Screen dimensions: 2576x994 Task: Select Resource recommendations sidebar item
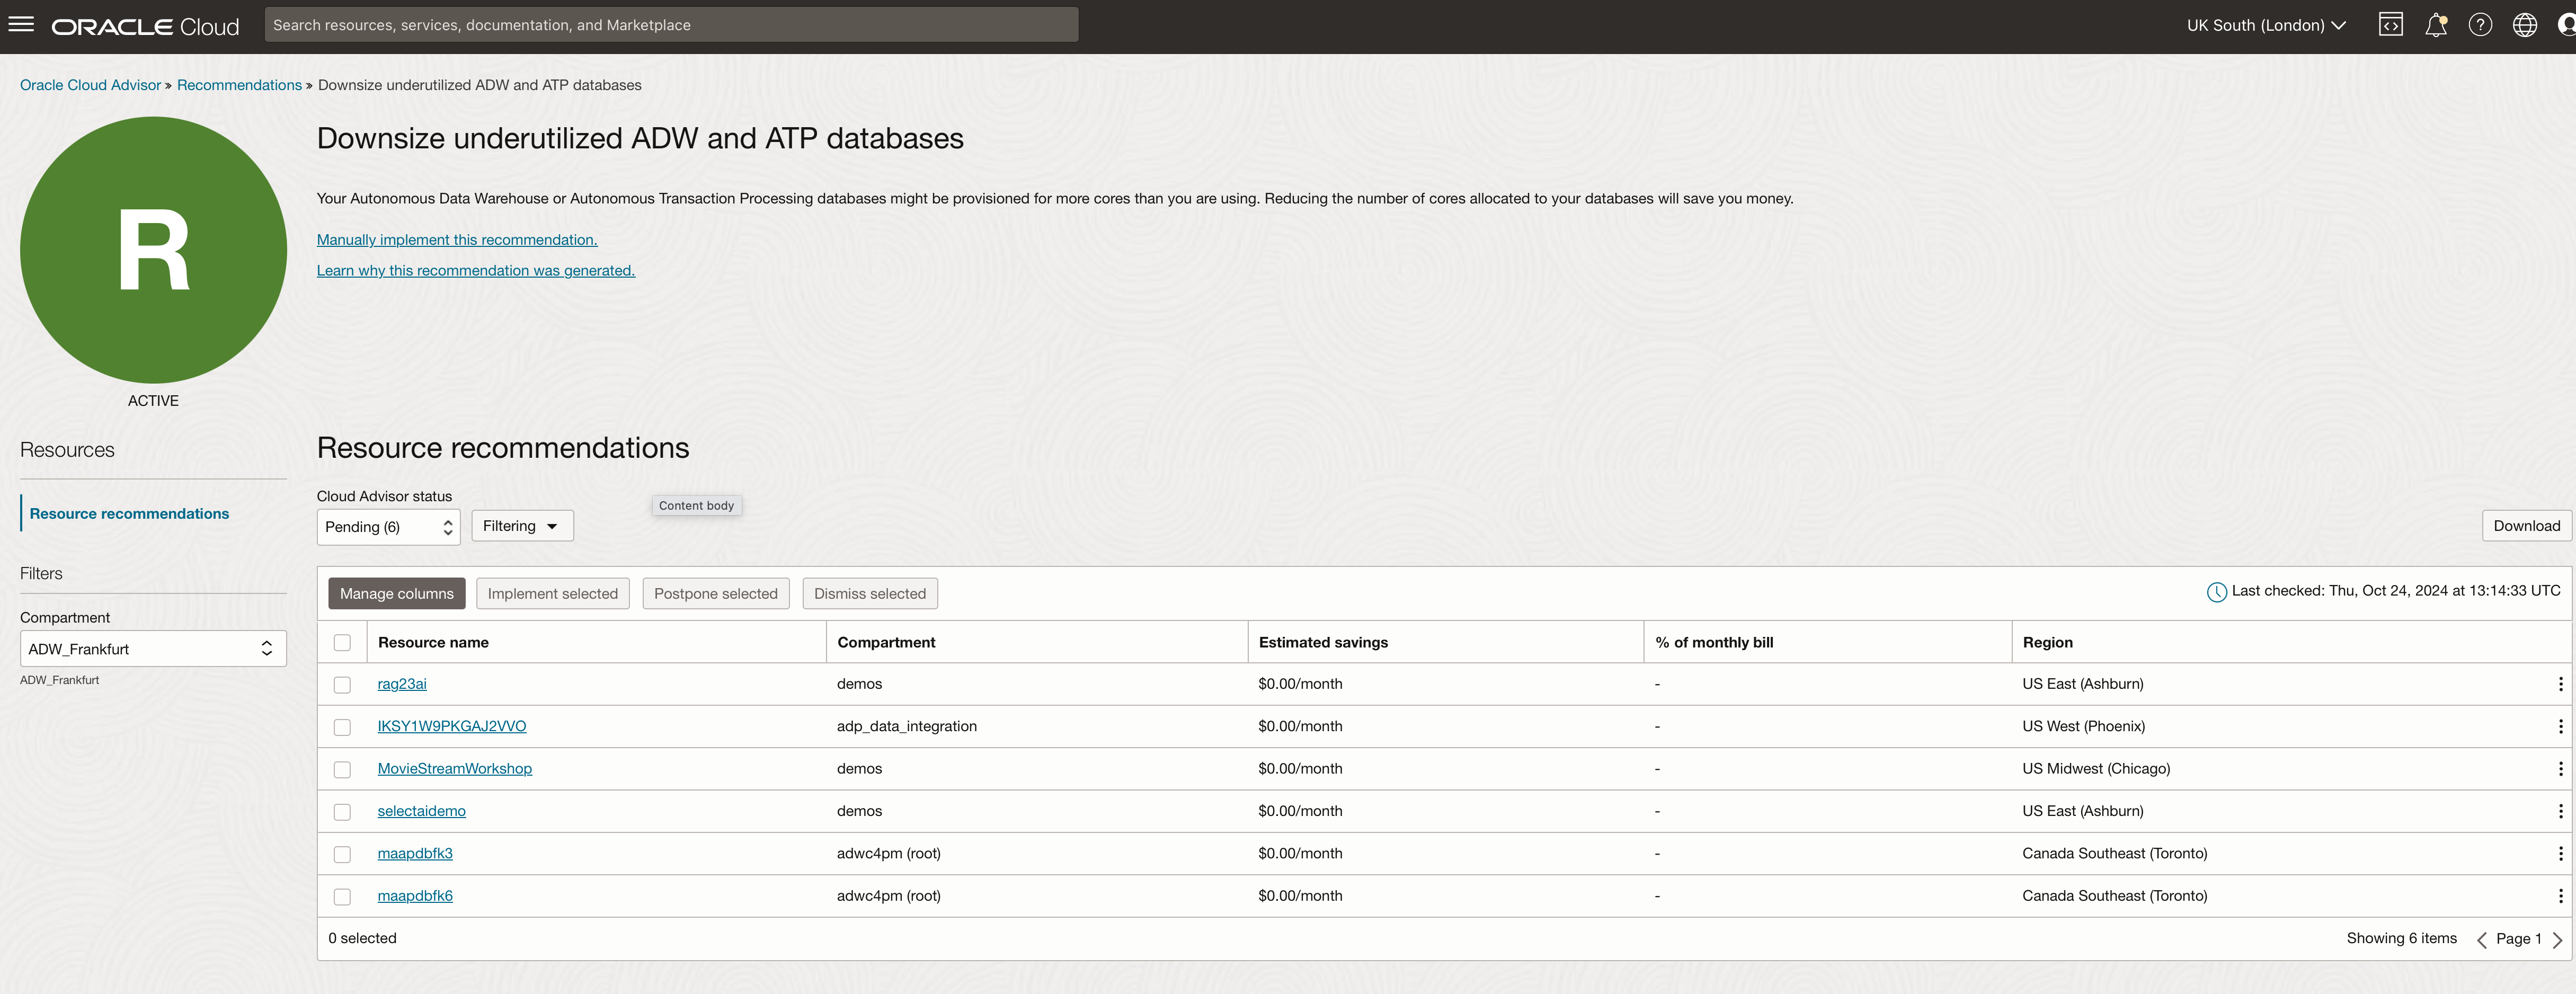point(129,514)
